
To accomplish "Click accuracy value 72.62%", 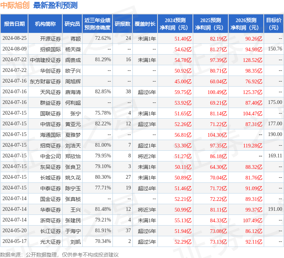I will [103, 38].
